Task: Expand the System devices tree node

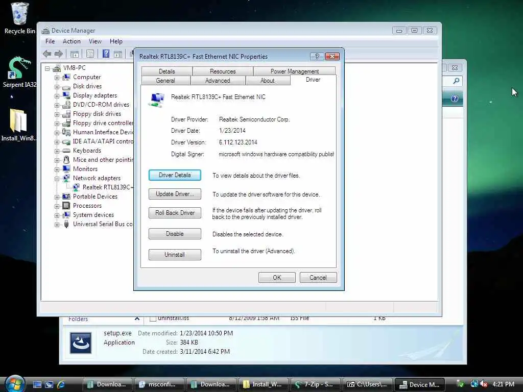Action: pos(57,215)
